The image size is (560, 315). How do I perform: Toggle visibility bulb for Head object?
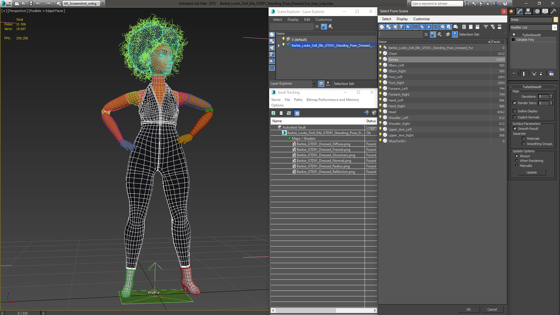pos(380,112)
